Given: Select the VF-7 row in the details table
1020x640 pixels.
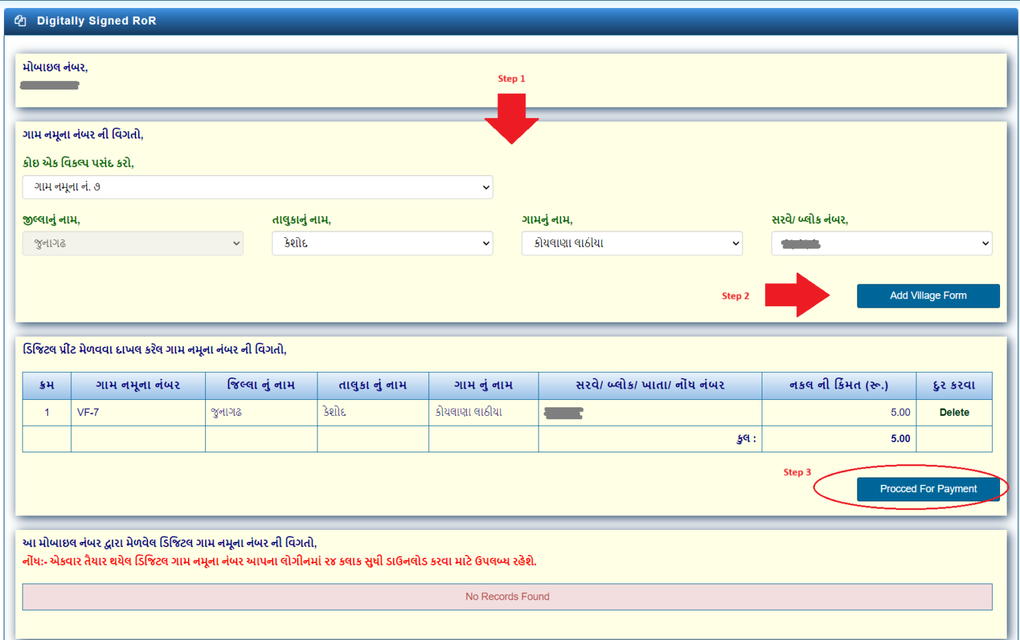Looking at the screenshot, I should click(x=138, y=412).
